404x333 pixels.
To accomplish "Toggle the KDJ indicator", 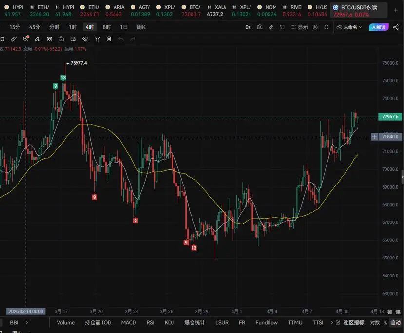I will pyautogui.click(x=169, y=322).
